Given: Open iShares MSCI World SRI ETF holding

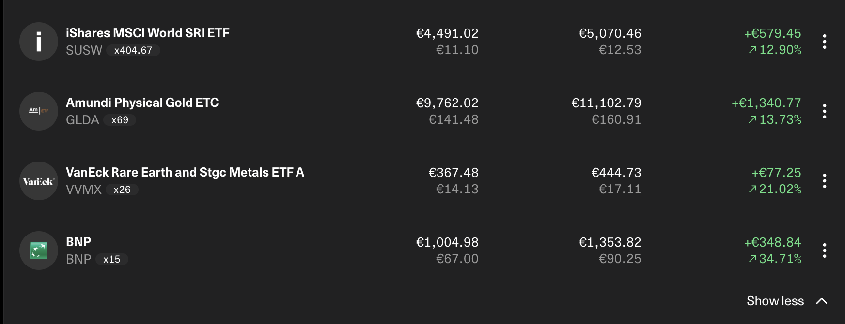Looking at the screenshot, I should [148, 33].
